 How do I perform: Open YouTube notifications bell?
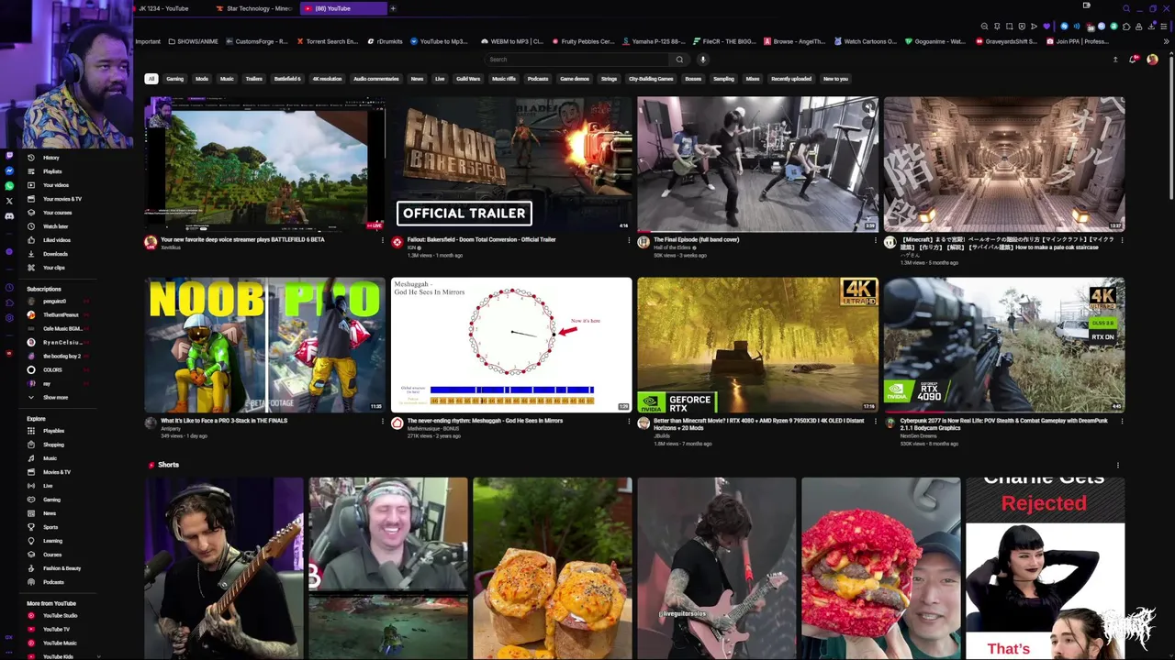click(1134, 60)
